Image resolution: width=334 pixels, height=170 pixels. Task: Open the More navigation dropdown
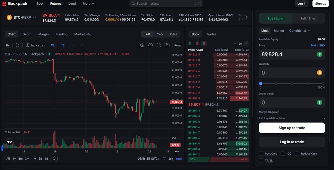tap(88, 4)
